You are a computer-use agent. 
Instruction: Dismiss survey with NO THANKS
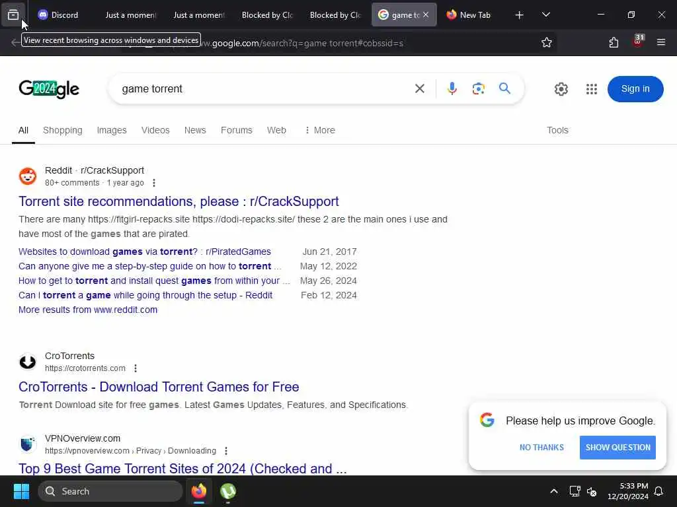[x=541, y=448]
